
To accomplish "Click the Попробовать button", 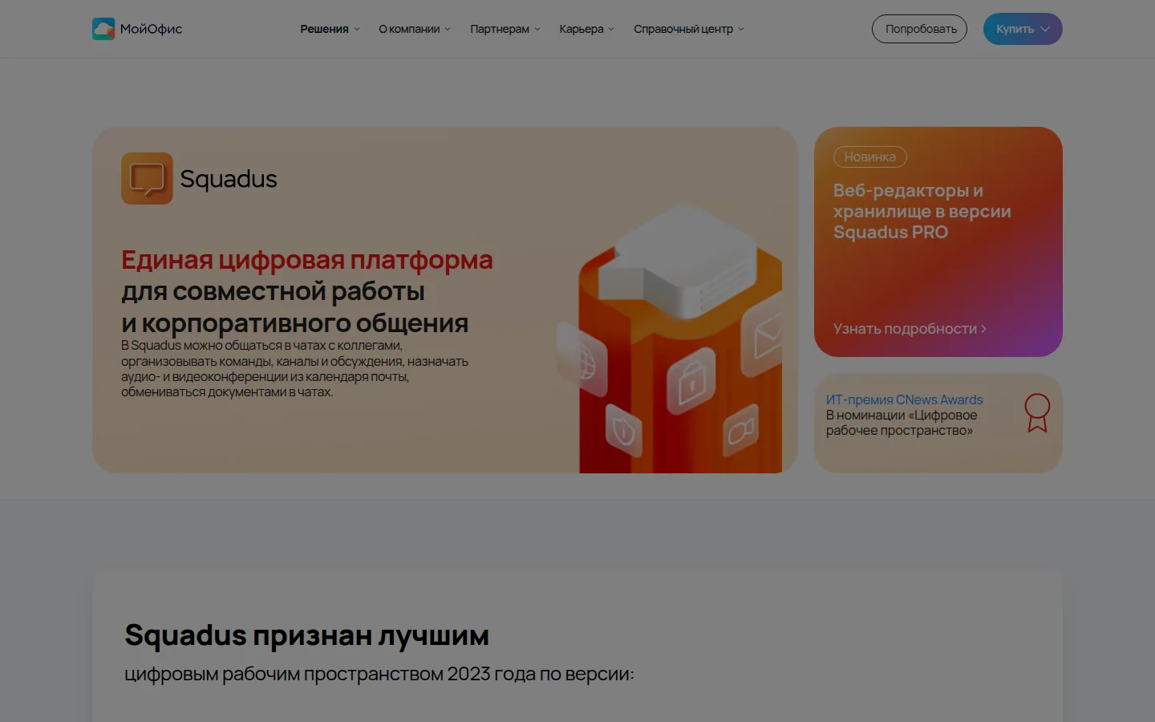I will point(919,29).
